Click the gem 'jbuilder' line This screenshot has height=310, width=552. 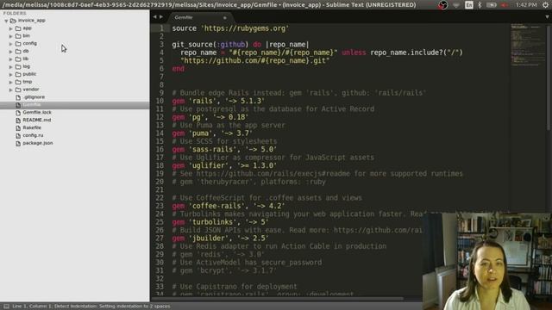click(x=221, y=239)
